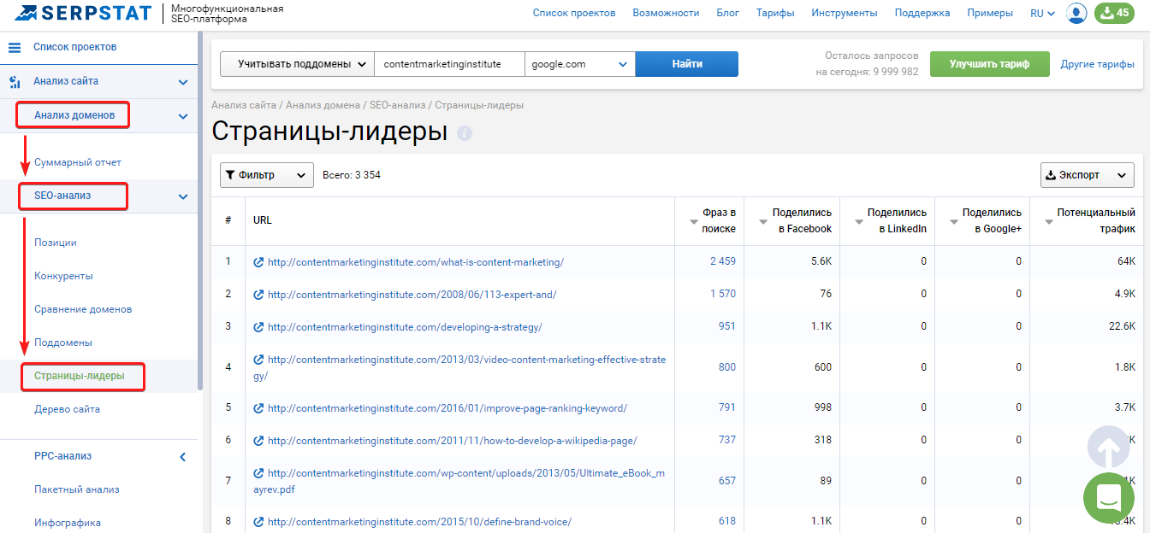Open Поддержка in top navigation
This screenshot has height=533, width=1150.
point(922,13)
